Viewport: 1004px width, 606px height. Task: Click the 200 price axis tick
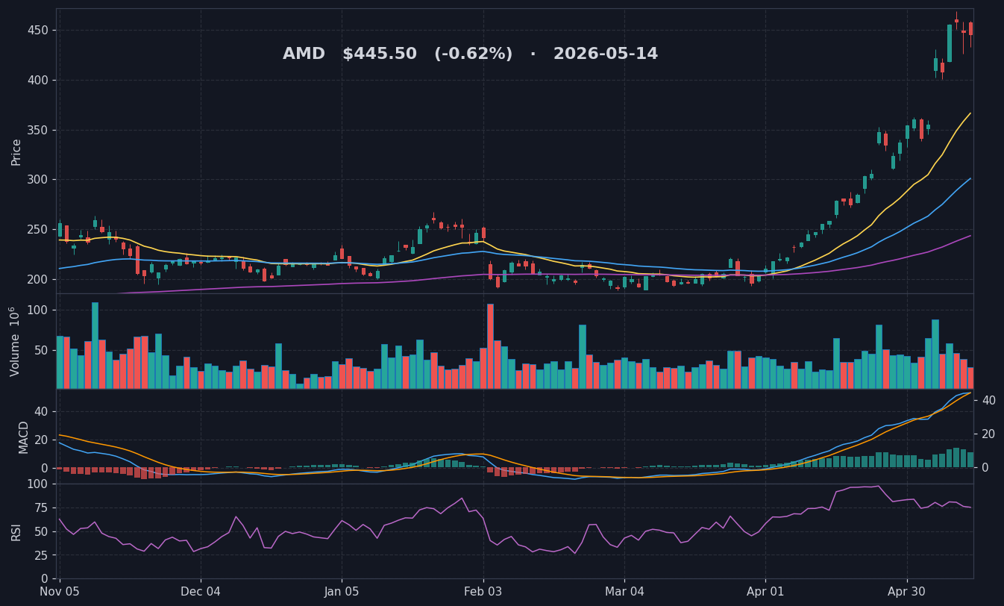pos(38,279)
